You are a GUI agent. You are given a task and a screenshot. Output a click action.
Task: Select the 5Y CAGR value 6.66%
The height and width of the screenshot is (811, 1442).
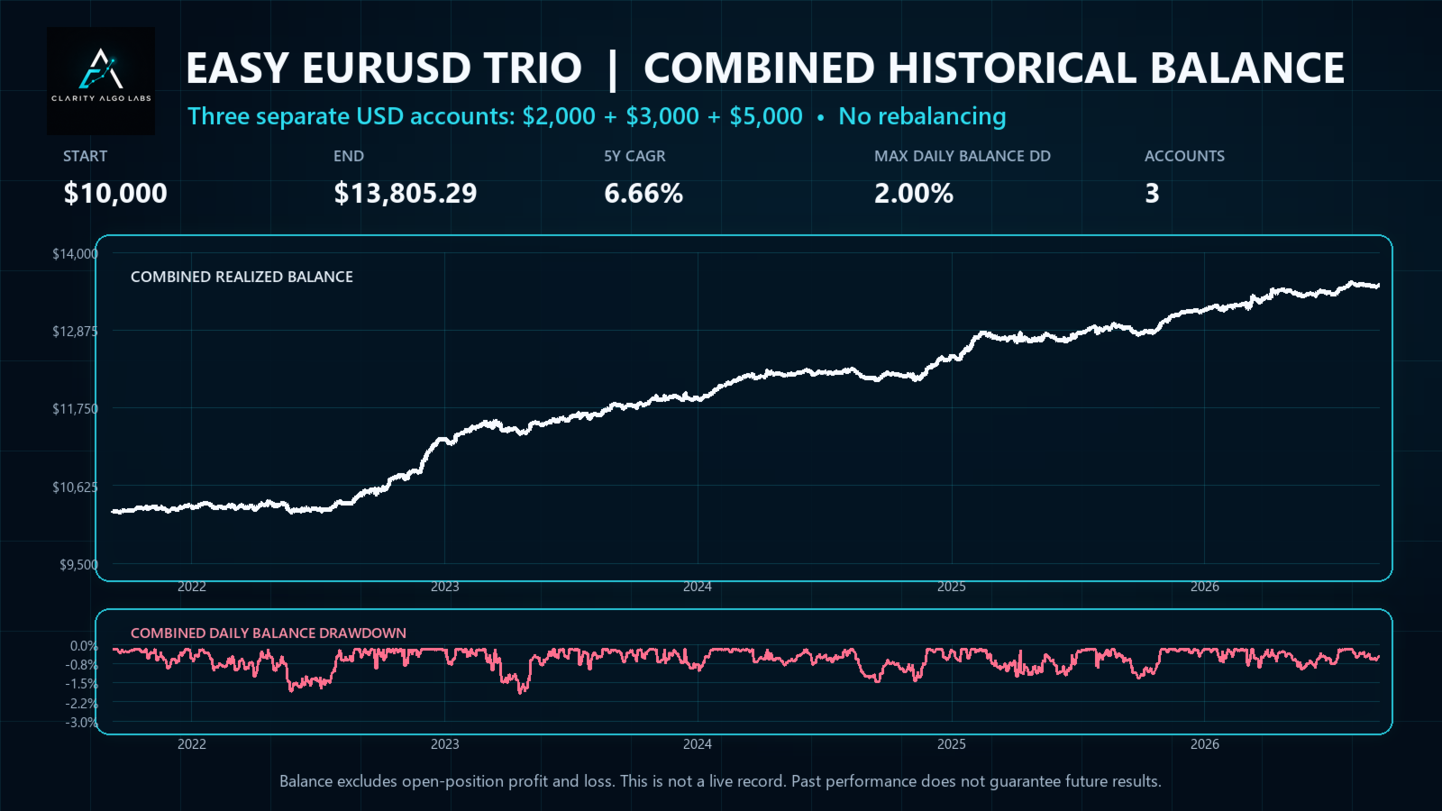643,193
